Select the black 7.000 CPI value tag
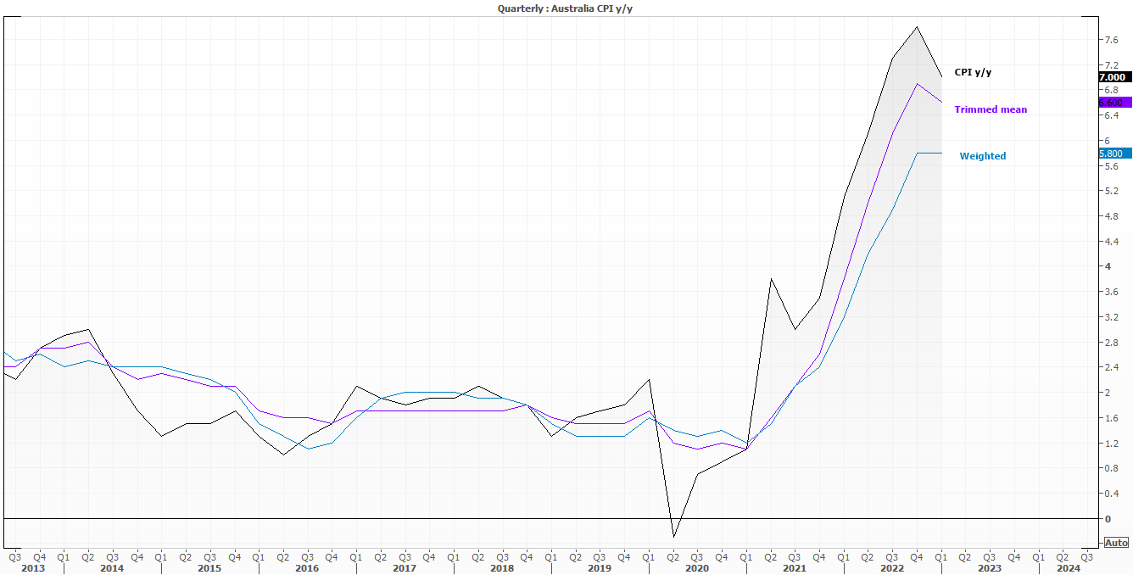Image resolution: width=1133 pixels, height=575 pixels. pyautogui.click(x=1114, y=77)
